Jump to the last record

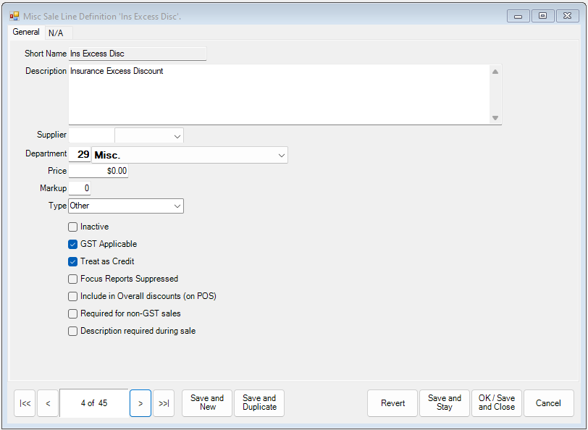point(164,403)
